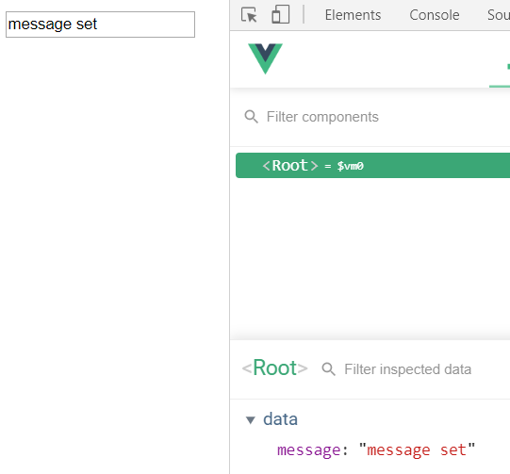Click the <Root> heading in inspector pane

[275, 368]
